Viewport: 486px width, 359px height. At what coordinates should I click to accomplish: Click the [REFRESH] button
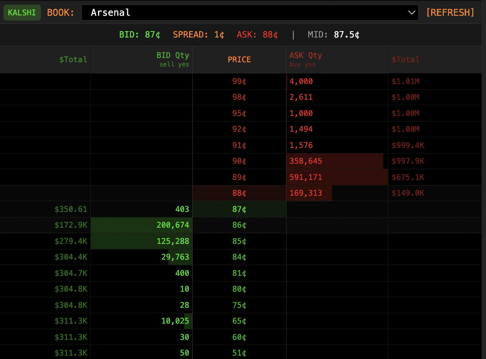point(450,13)
